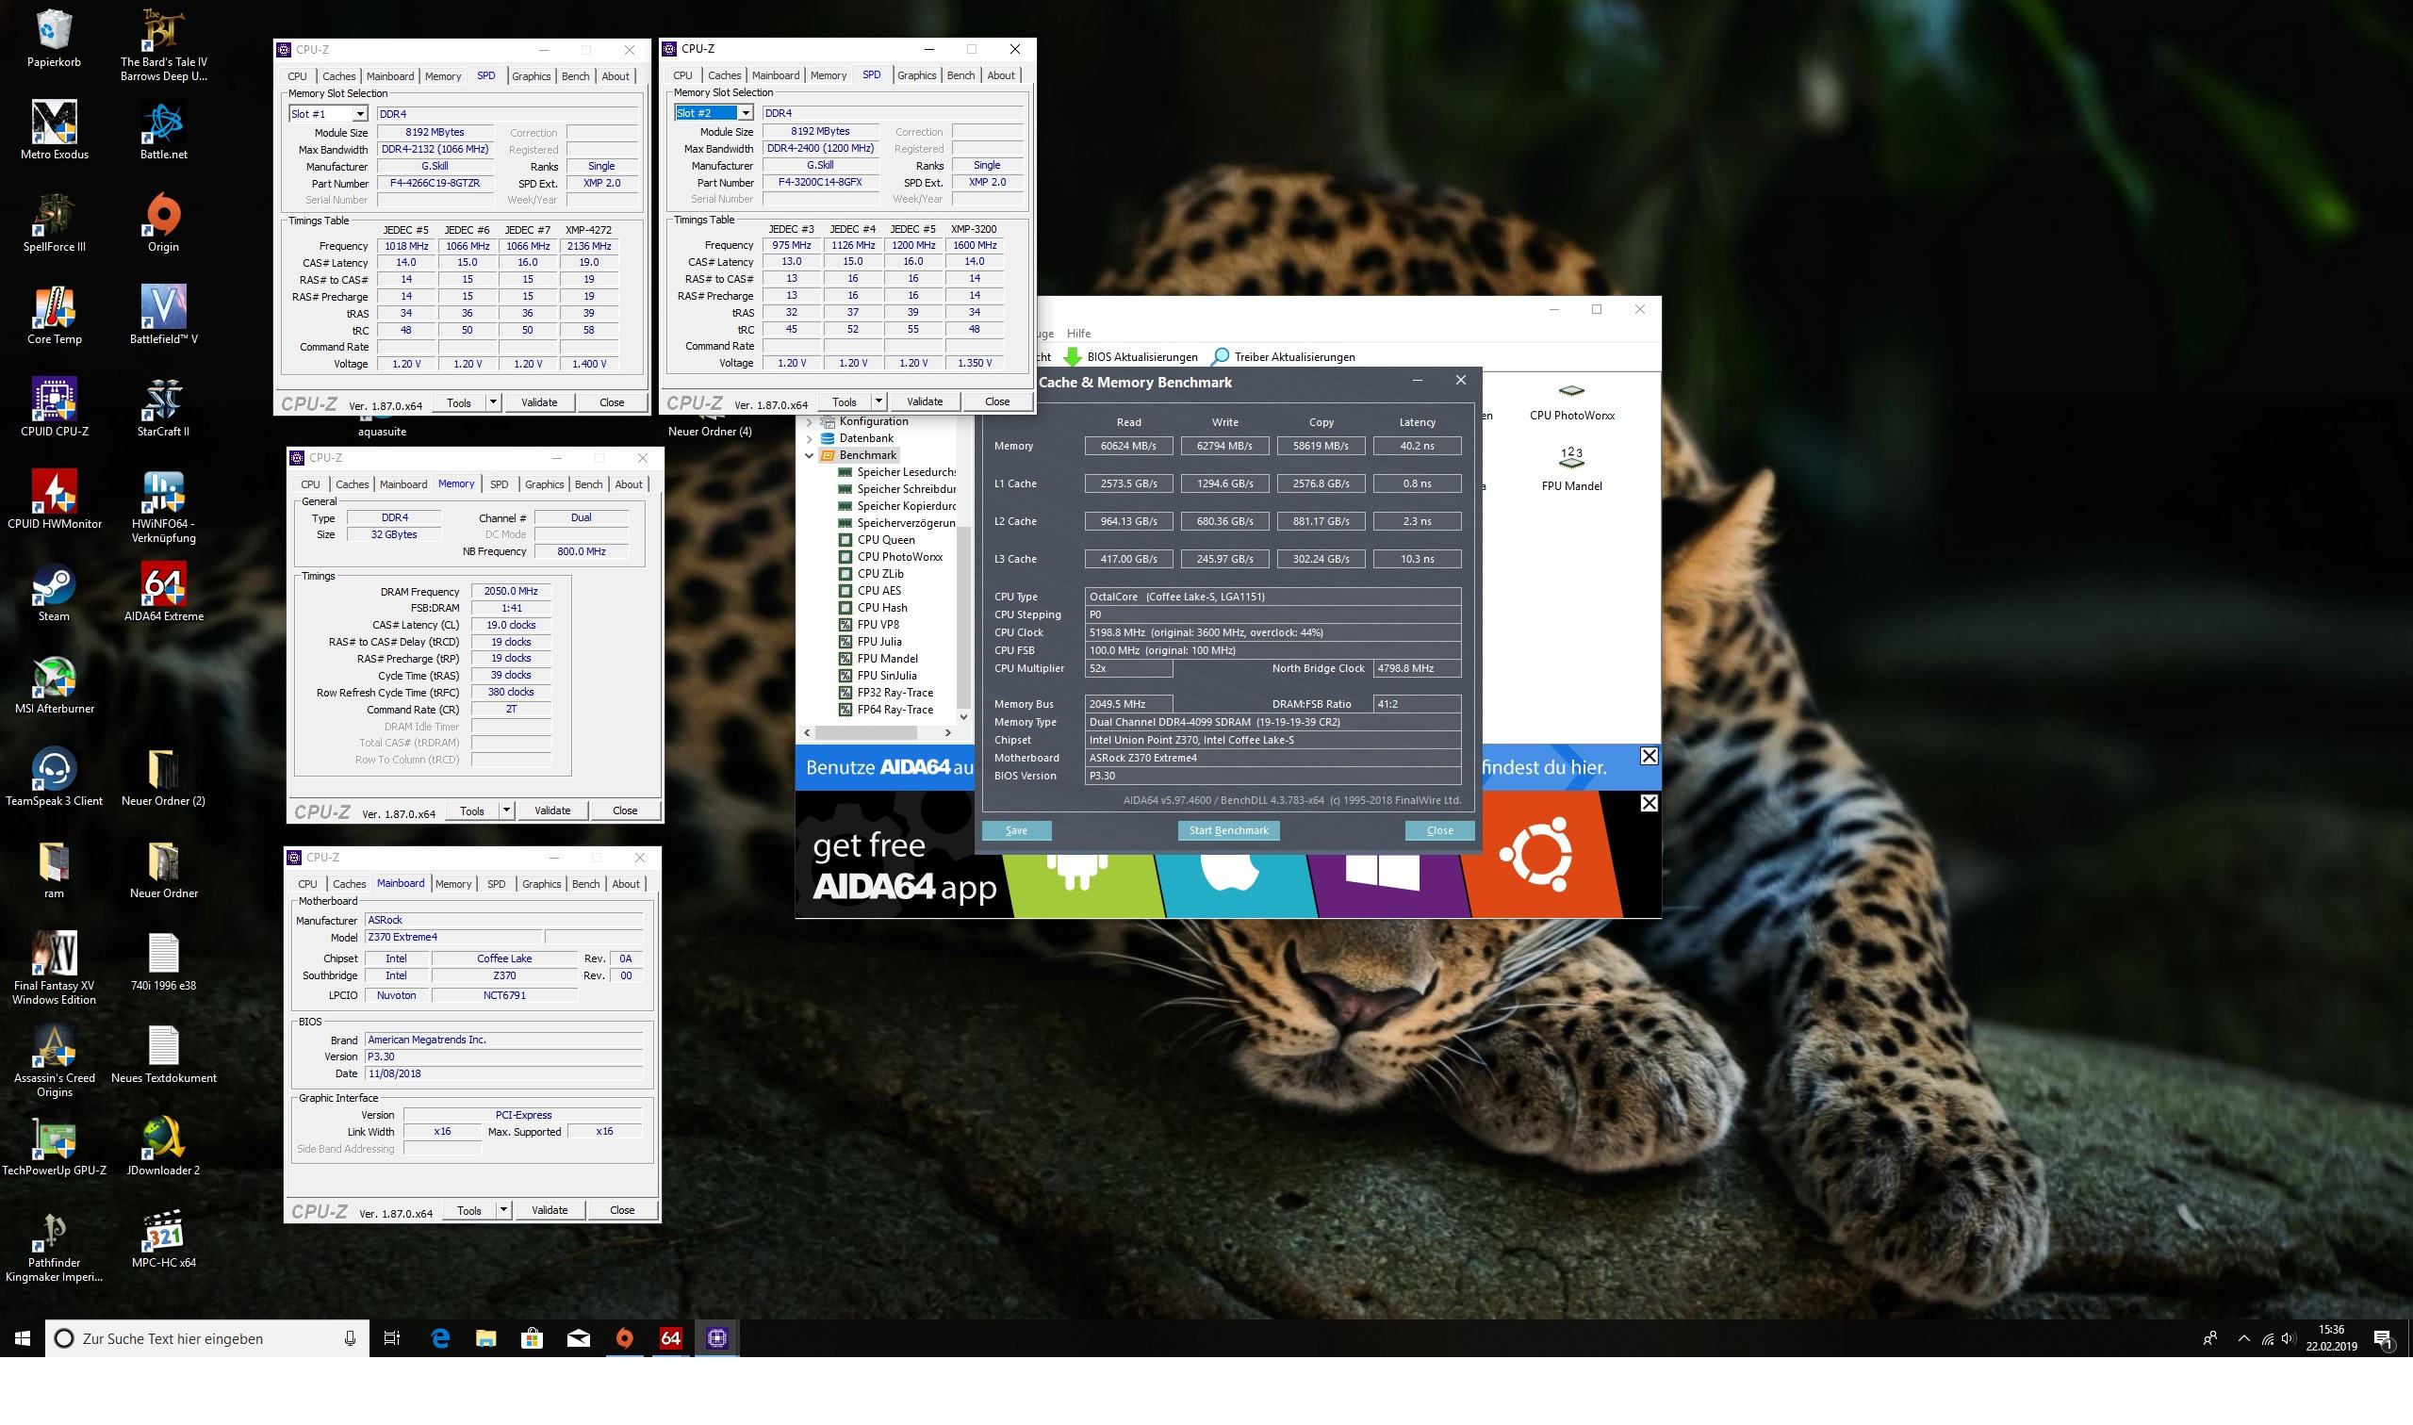2413x1425 pixels.
Task: Click the AIDA64 taskbar icon
Action: (x=670, y=1337)
